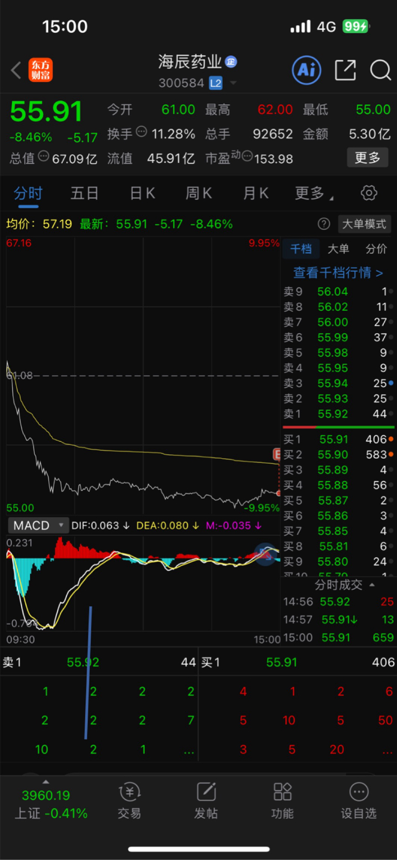The height and width of the screenshot is (860, 397).
Task: Toggle 大单模式 large order mode
Action: click(x=364, y=224)
